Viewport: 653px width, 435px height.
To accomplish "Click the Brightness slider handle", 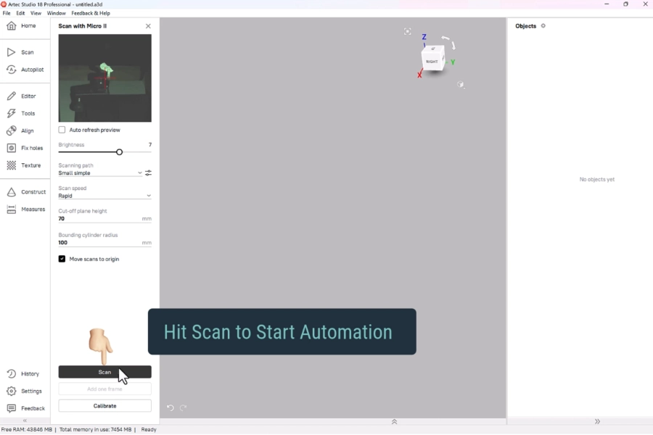I will pos(119,152).
